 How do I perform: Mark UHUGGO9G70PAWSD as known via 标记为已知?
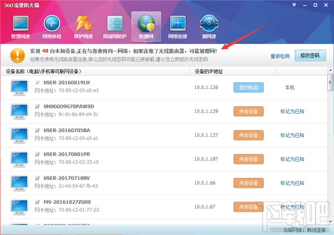pos(292,112)
